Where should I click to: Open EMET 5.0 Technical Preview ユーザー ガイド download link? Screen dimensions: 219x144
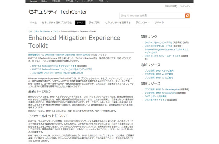[62, 69]
